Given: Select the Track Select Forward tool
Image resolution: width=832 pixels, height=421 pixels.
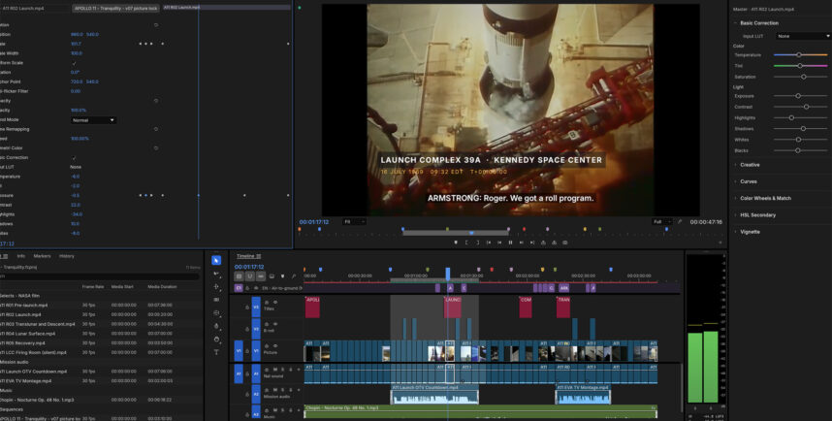Looking at the screenshot, I should pos(216,274).
